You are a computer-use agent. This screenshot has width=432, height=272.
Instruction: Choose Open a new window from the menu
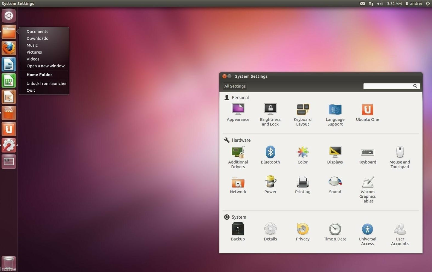click(x=45, y=66)
